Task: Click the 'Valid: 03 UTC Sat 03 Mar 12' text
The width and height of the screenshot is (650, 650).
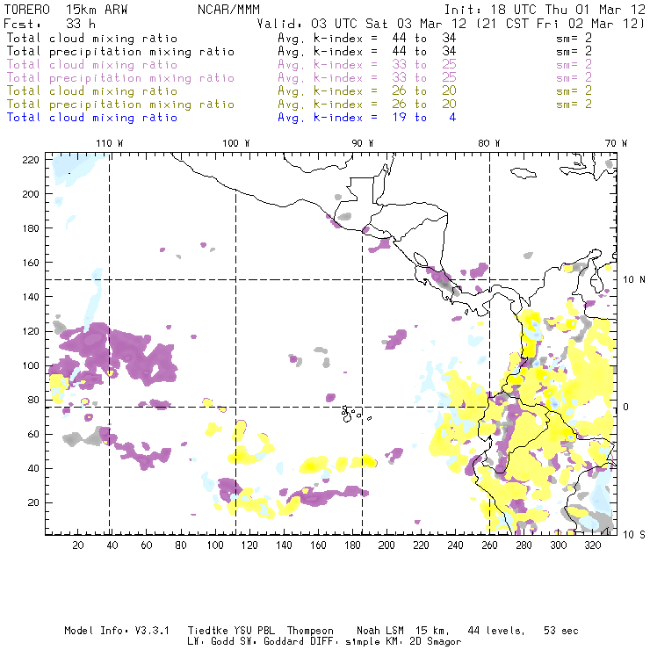Action: [362, 24]
